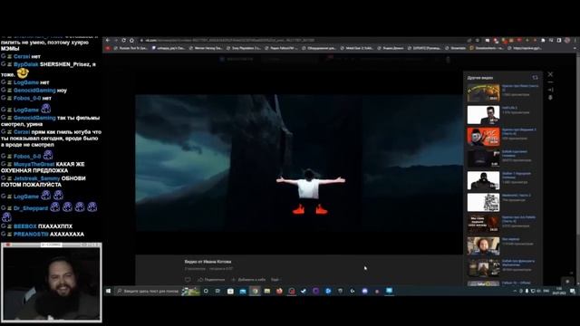Open the black-and-white sketch thumbnail video
Viewport: 580px width, 326px height.
[483, 202]
